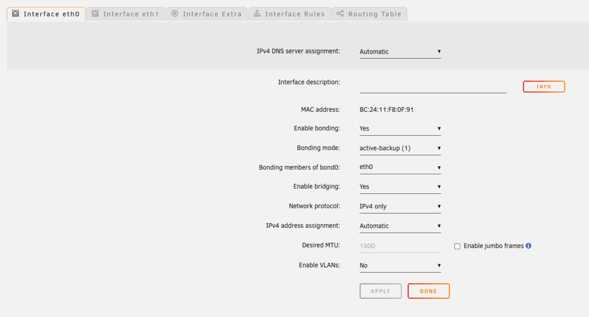The height and width of the screenshot is (317, 589).
Task: Click the Interface Rules tab icon
Action: click(x=257, y=14)
